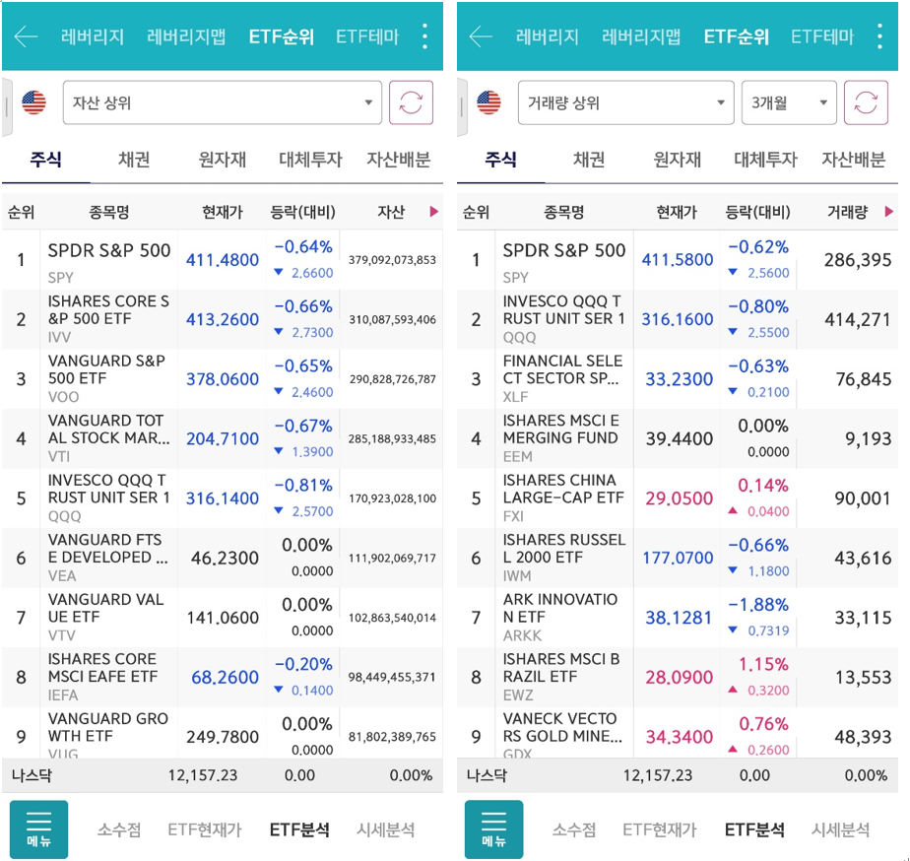Click the sort arrow on the 거래량 column
The width and height of the screenshot is (910, 861).
coord(890,210)
